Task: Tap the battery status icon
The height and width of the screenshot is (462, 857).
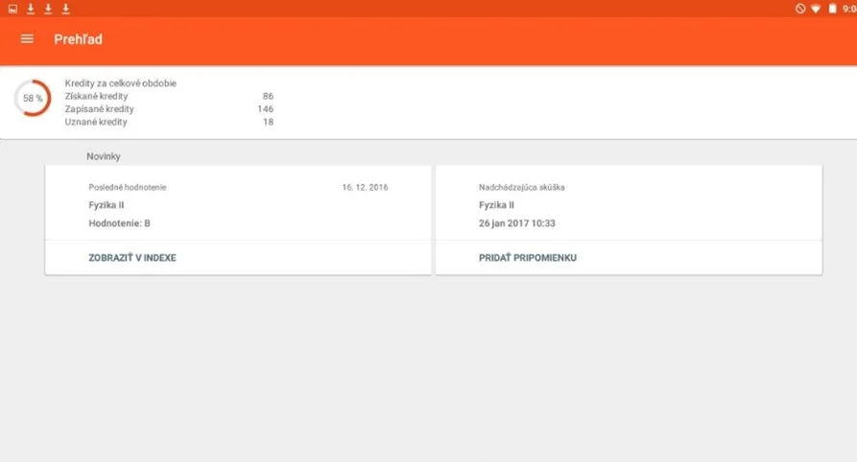Action: [x=831, y=9]
